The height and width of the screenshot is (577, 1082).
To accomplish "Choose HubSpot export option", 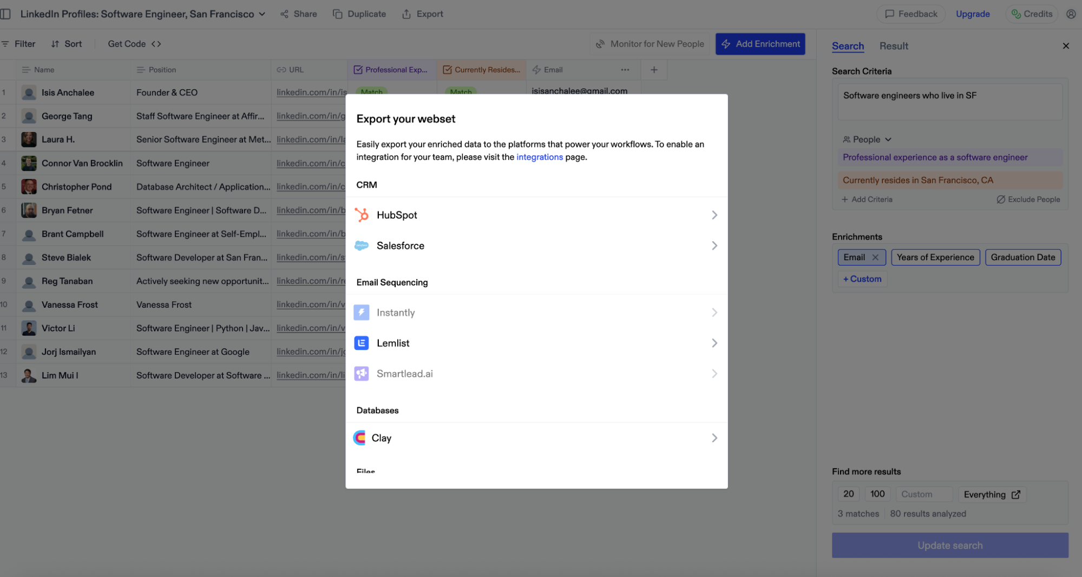I will tap(536, 215).
